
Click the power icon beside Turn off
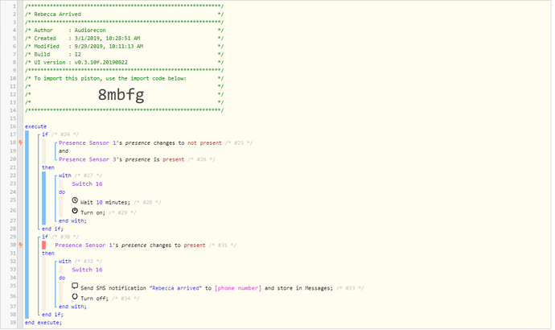[75, 296]
